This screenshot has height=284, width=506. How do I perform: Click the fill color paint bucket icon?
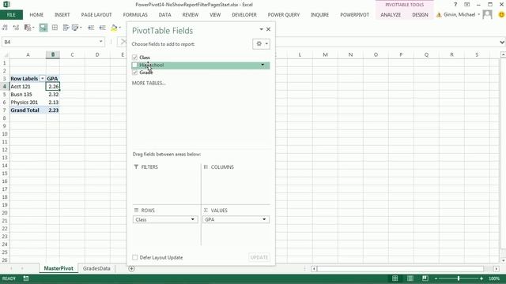click(x=114, y=28)
